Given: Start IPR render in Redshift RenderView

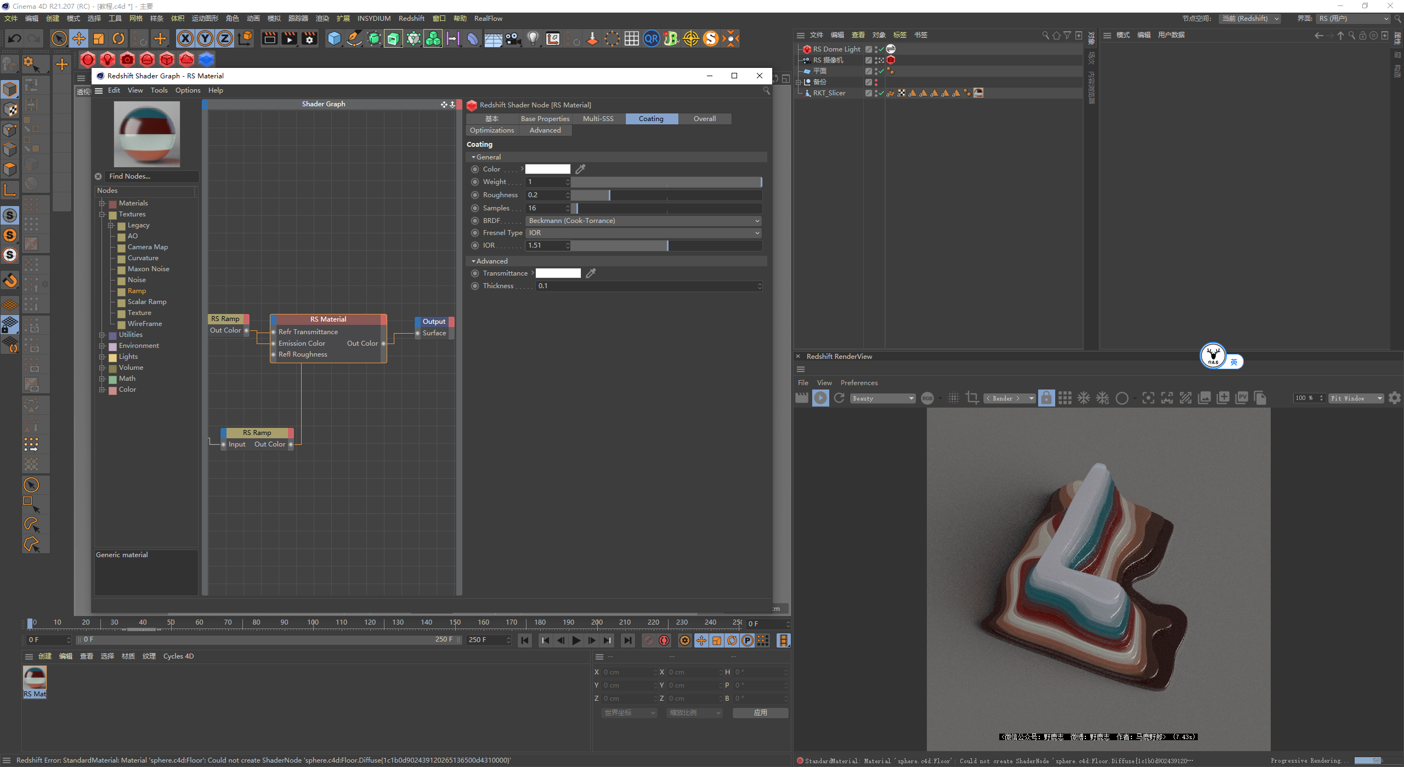Looking at the screenshot, I should pos(820,398).
